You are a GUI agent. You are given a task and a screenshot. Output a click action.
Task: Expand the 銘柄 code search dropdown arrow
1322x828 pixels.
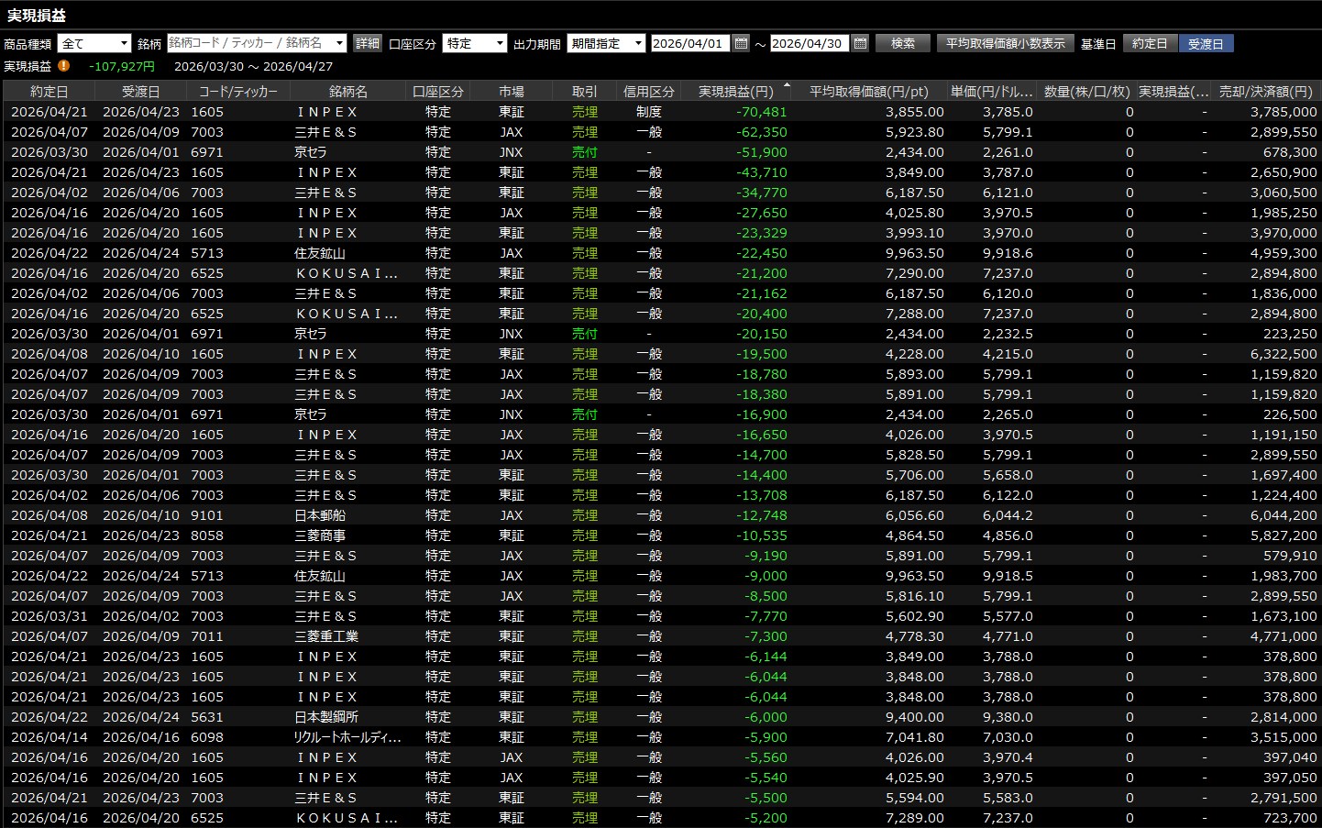340,43
